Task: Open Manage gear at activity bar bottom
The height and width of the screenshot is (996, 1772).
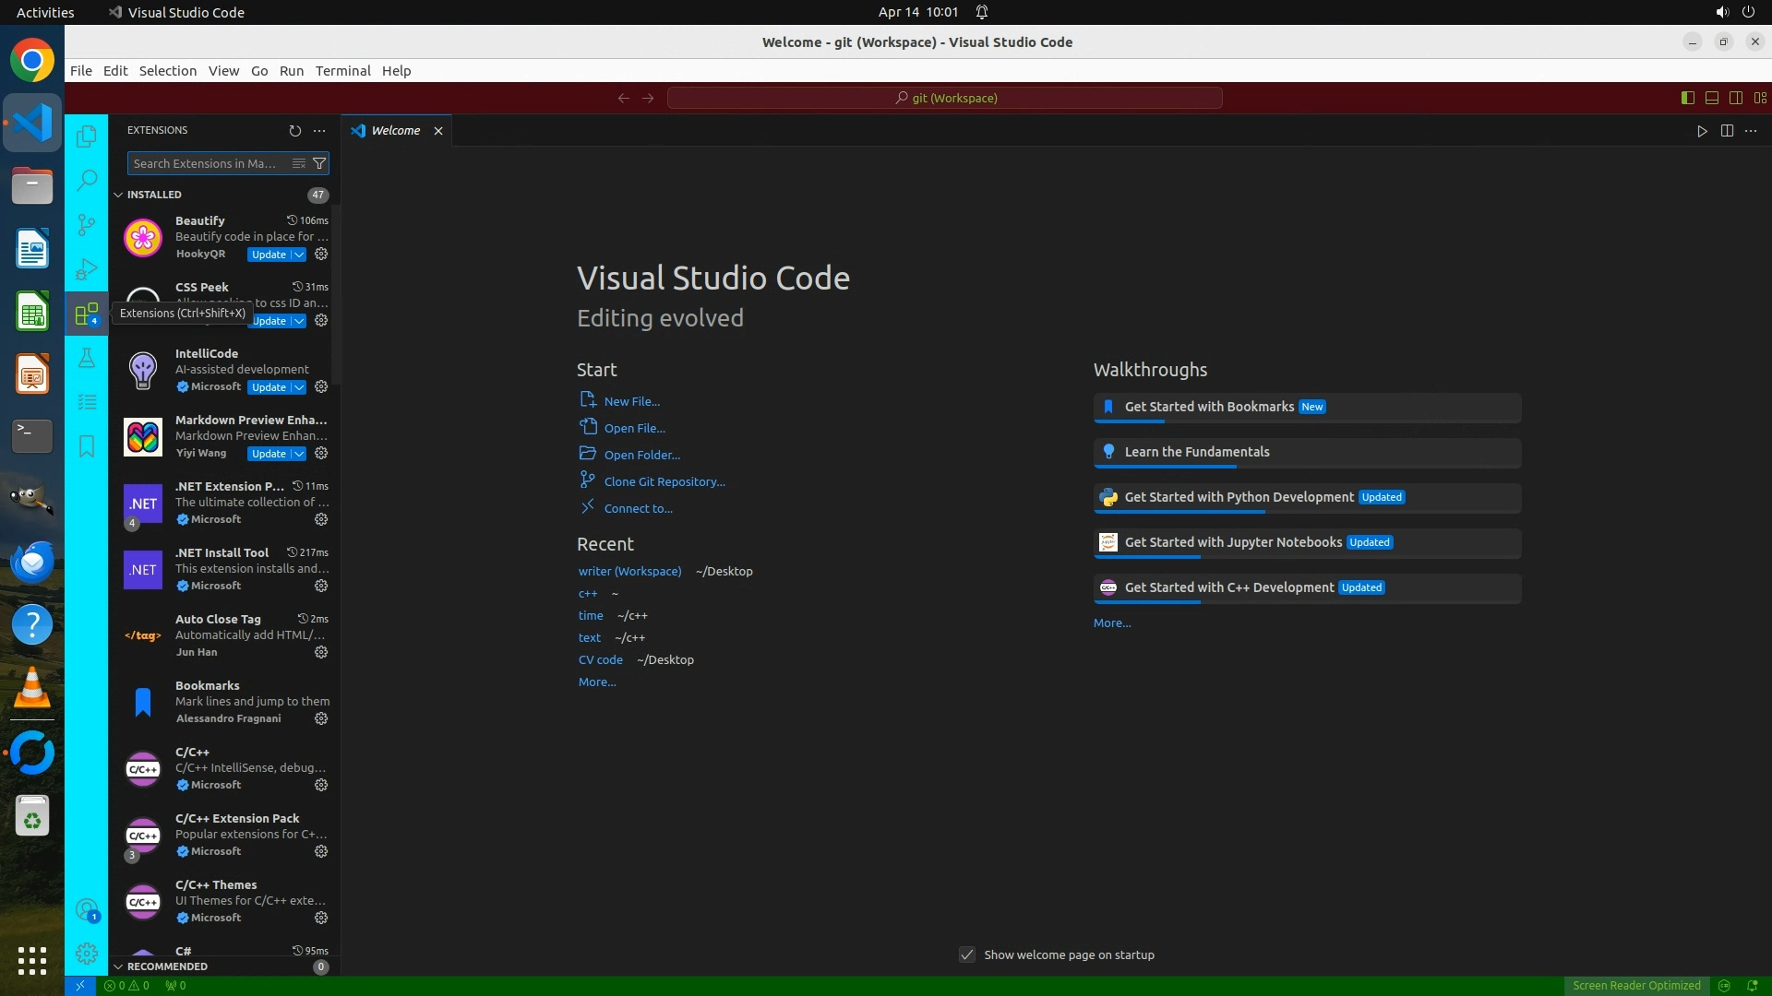Action: click(x=87, y=954)
